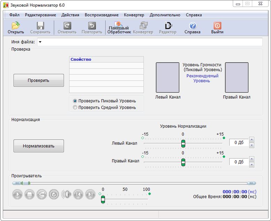This screenshot has width=271, height=221.
Task: Click the application icon in the title bar
Action: (6, 5)
